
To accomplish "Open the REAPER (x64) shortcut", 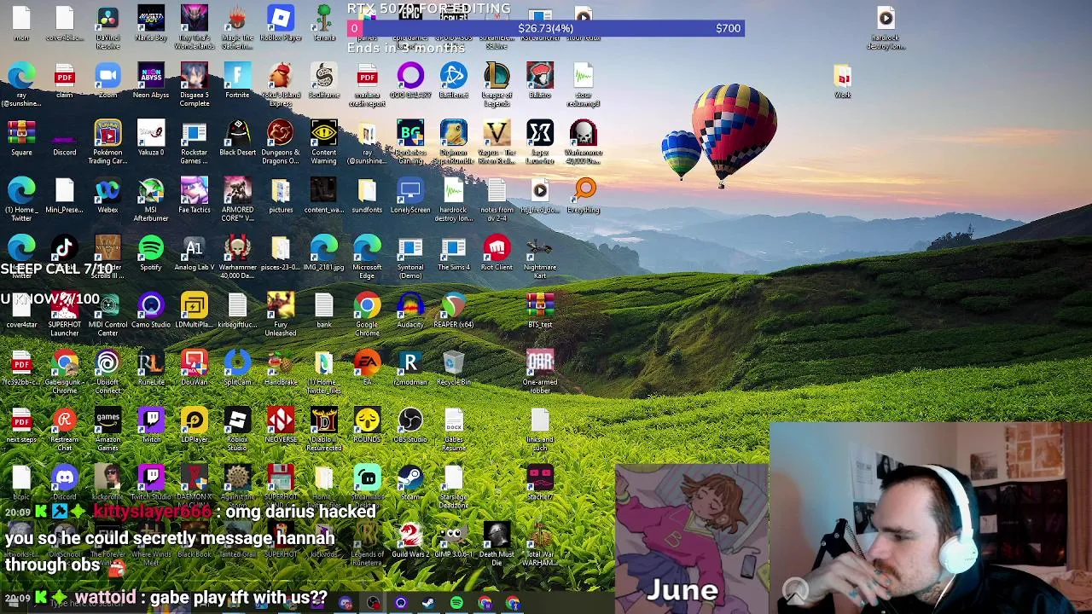I will pos(454,310).
